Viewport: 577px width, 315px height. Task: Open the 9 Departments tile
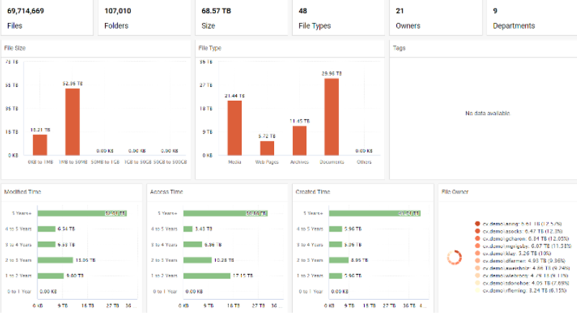532,18
